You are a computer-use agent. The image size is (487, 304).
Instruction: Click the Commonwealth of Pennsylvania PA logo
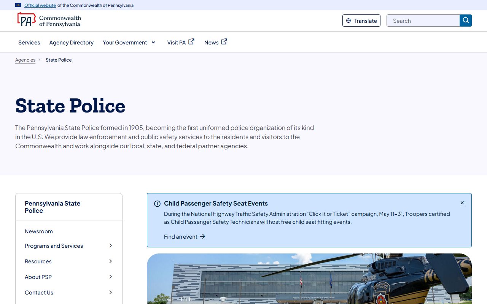point(49,20)
